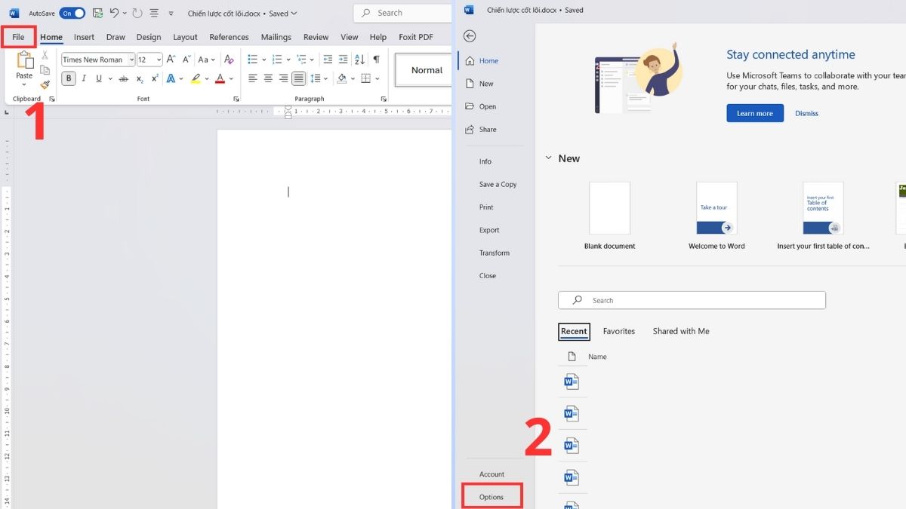Click the Align Left icon
The width and height of the screenshot is (906, 509).
coord(253,78)
